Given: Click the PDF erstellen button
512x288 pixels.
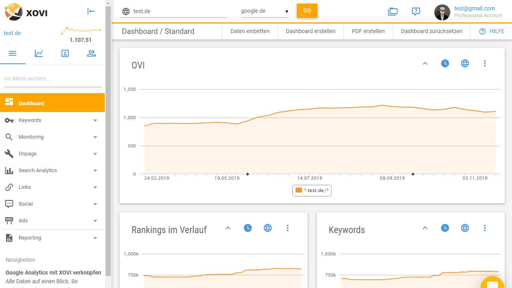Looking at the screenshot, I should (368, 31).
